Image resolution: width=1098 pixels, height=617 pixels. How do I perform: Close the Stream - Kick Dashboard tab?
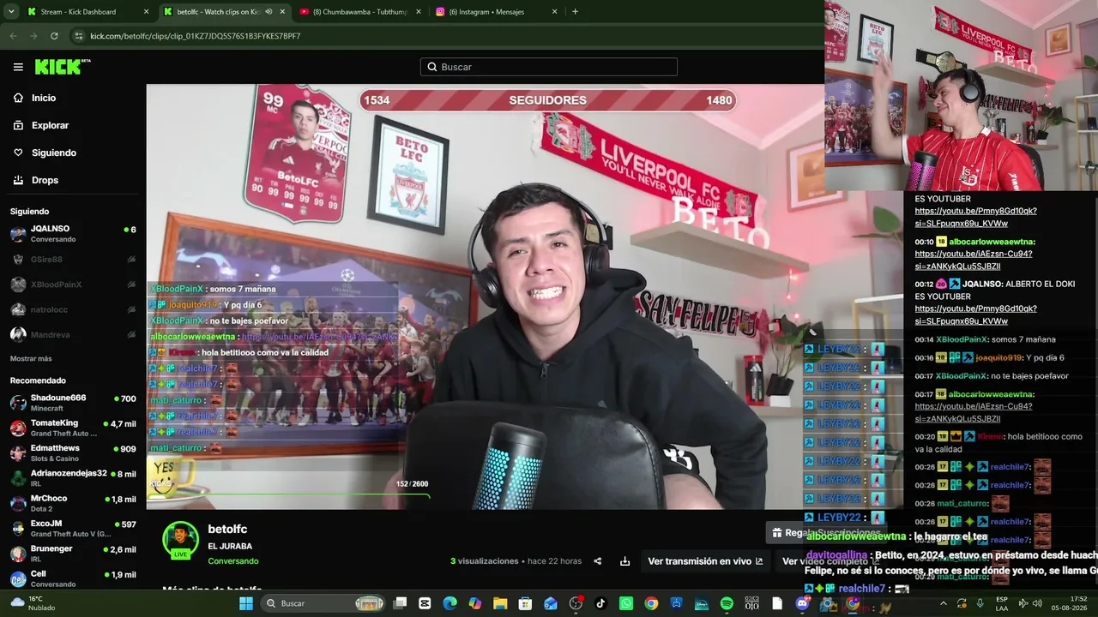click(146, 12)
